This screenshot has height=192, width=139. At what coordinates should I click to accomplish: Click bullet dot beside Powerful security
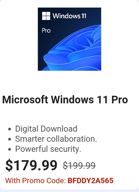[10, 149]
